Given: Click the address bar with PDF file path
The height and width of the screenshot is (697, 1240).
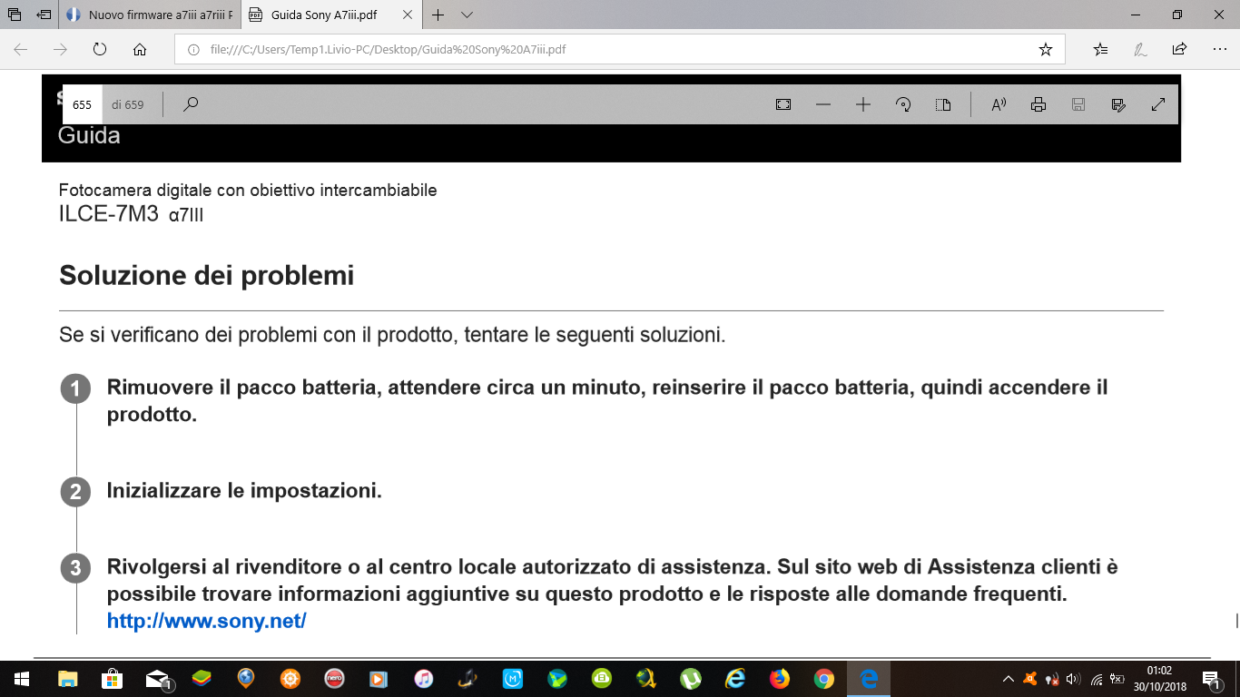Looking at the screenshot, I should tap(619, 49).
